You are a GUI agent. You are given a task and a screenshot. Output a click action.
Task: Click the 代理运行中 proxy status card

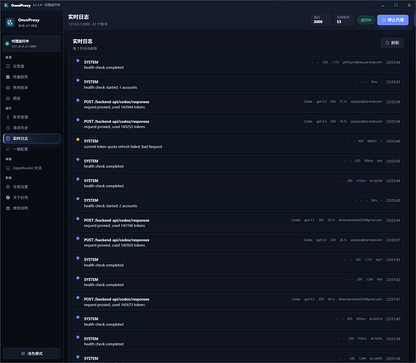(31, 44)
